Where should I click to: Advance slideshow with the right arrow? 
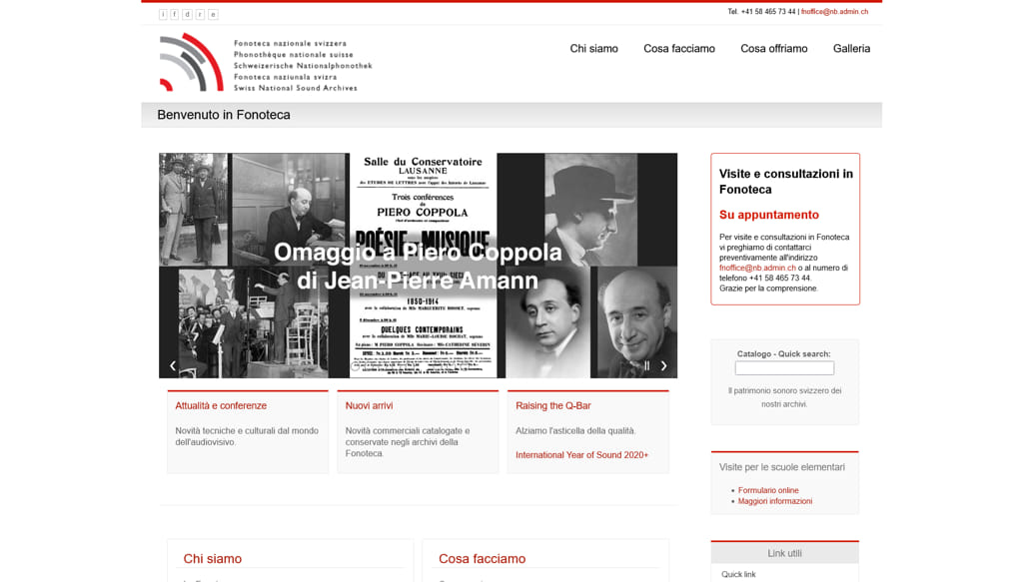click(x=663, y=365)
